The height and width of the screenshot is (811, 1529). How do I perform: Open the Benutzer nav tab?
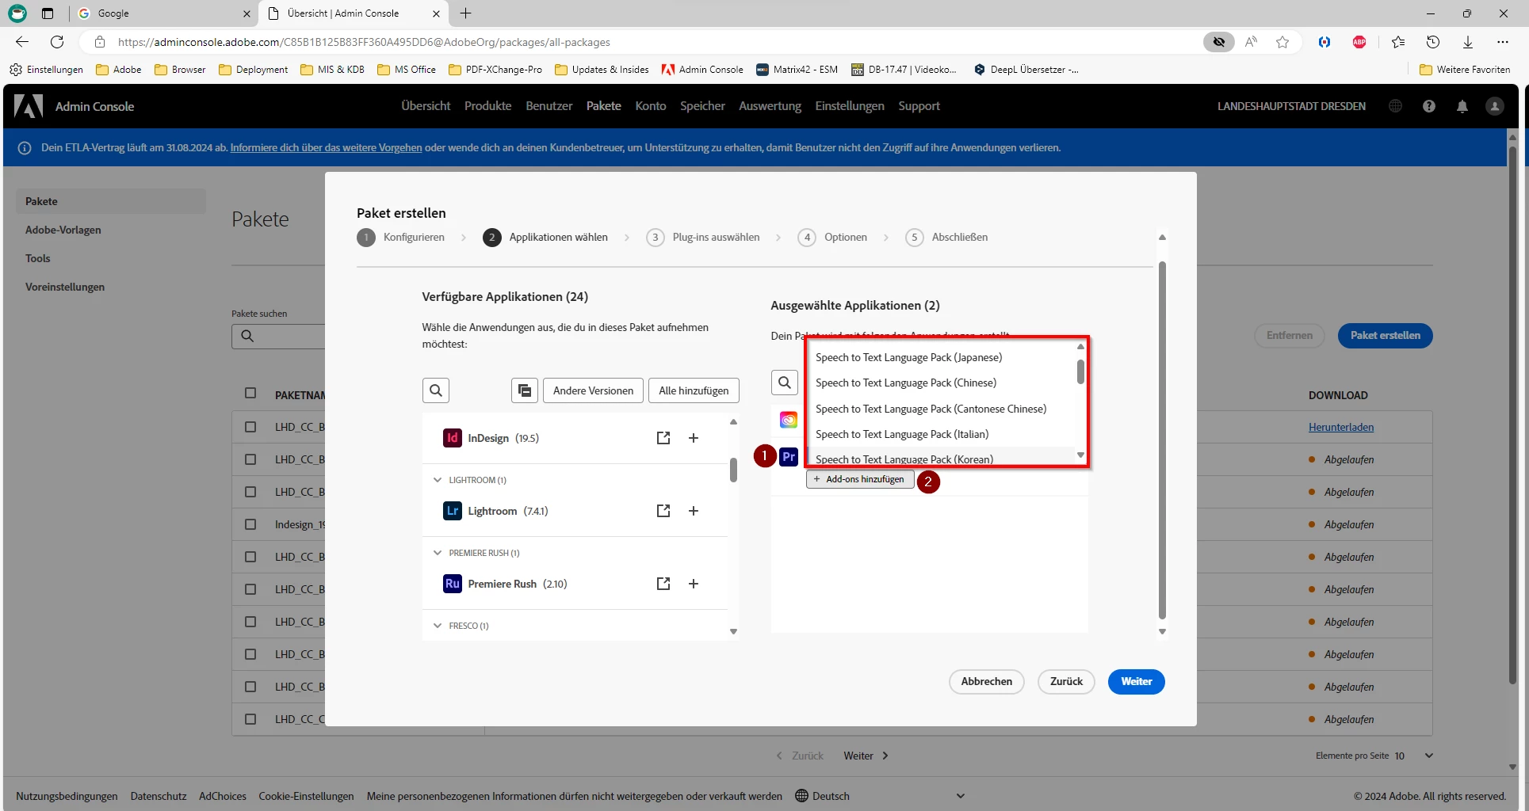pyautogui.click(x=549, y=106)
